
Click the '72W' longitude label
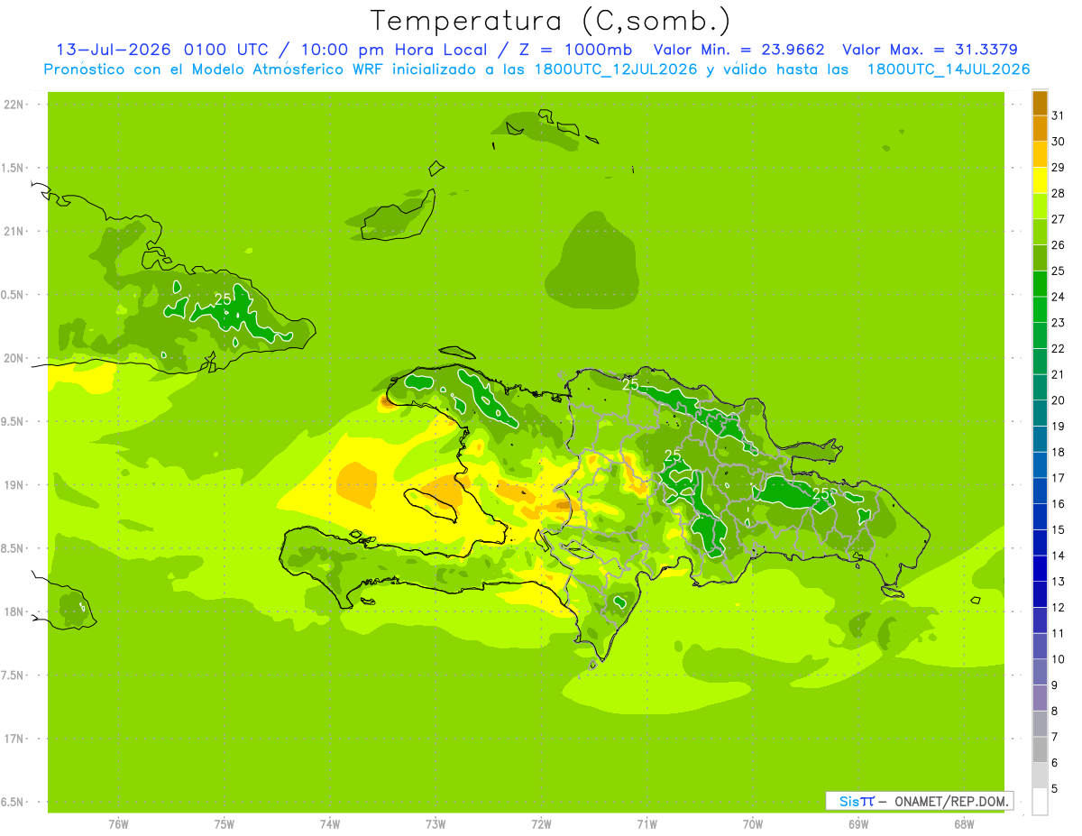(541, 824)
